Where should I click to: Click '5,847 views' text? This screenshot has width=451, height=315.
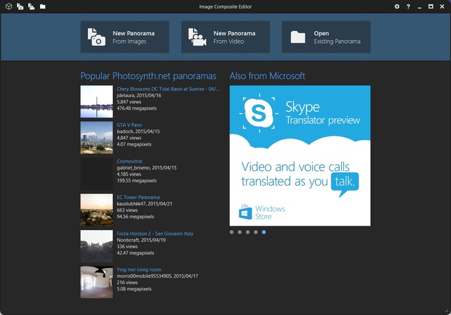pos(129,102)
